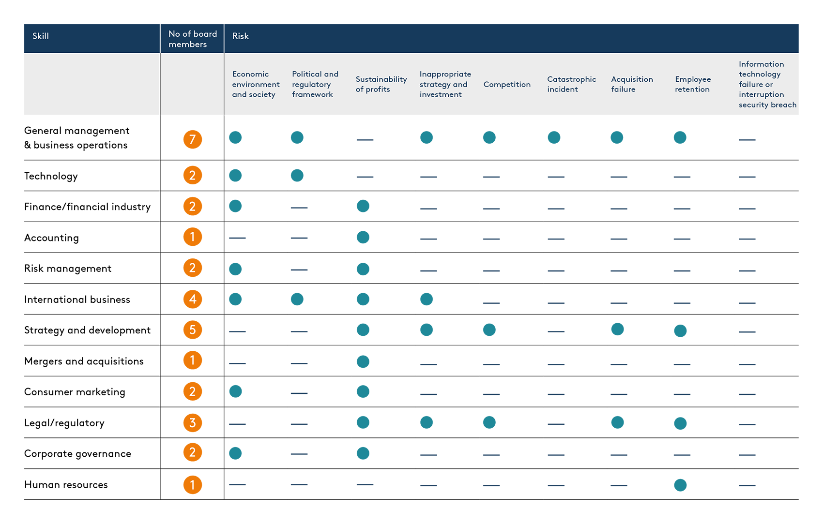Click General management teal dot under Catastrophic incident
The height and width of the screenshot is (524, 823).
554,137
